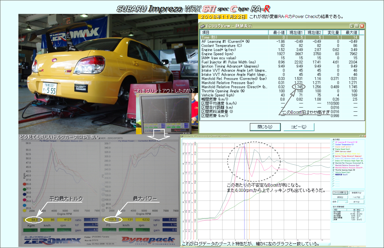384x248 pixels.
Task: Click the ECUログView title bar chip icon
Action: [x=203, y=26]
